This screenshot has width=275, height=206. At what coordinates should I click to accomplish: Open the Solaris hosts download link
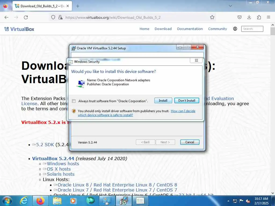click(x=61, y=174)
